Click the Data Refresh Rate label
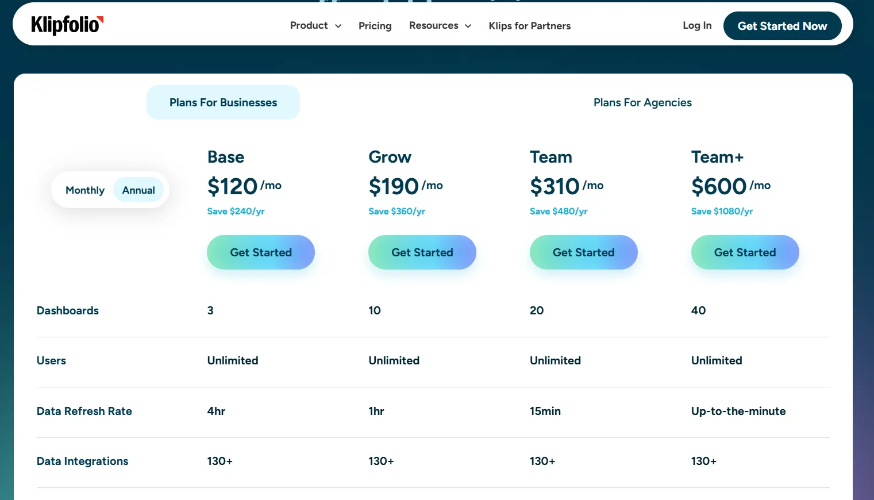The width and height of the screenshot is (874, 500). click(84, 411)
